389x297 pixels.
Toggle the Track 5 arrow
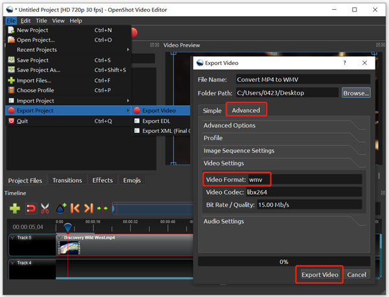(13, 237)
